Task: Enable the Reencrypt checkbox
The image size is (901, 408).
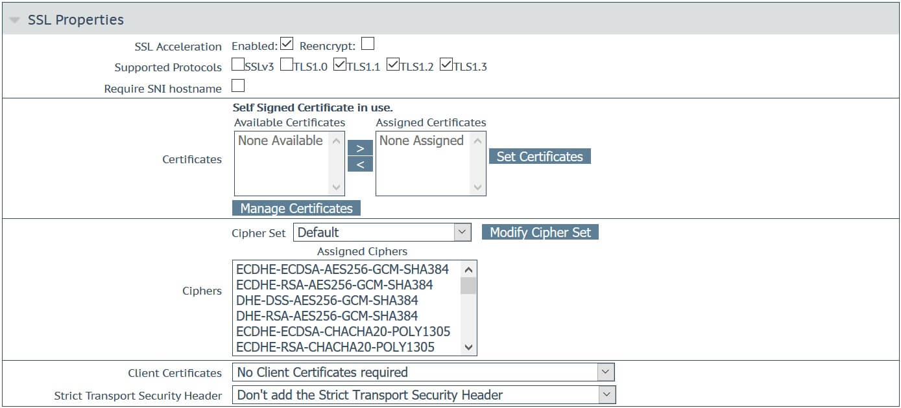Action: coord(368,42)
